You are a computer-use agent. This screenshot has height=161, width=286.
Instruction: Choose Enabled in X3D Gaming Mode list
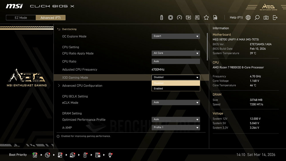176,89
